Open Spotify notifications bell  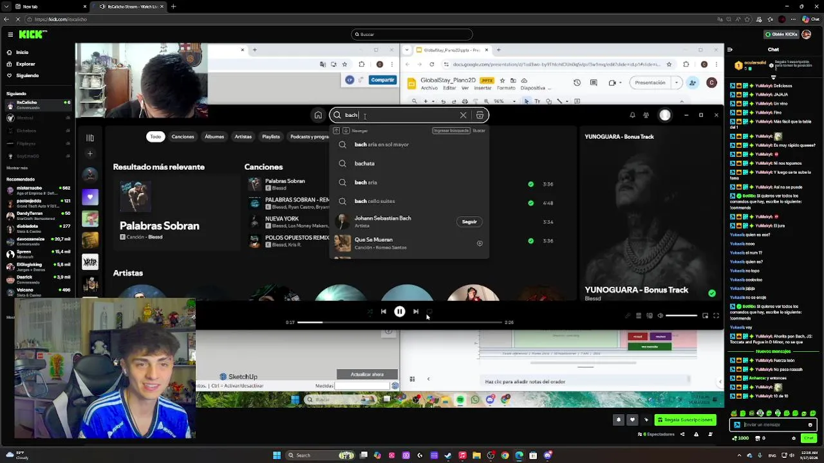coord(632,115)
